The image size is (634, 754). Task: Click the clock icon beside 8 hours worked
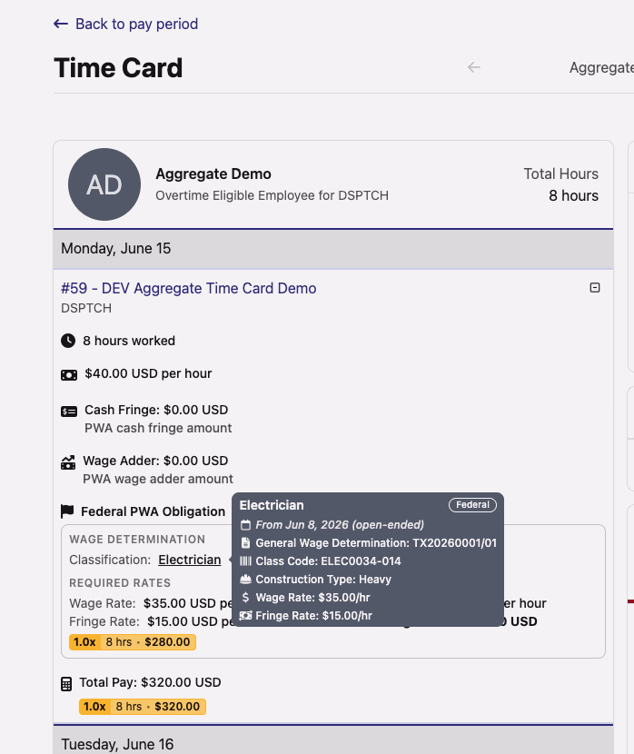[x=68, y=341]
